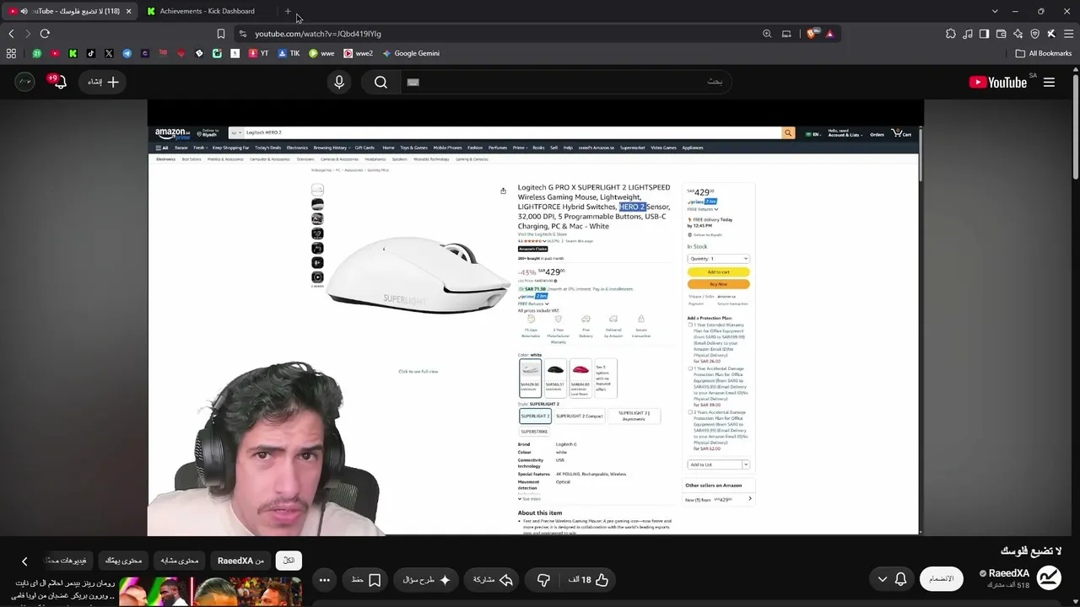This screenshot has width=1080, height=607.
Task: Open the Brave Shields lion icon
Action: pos(812,34)
